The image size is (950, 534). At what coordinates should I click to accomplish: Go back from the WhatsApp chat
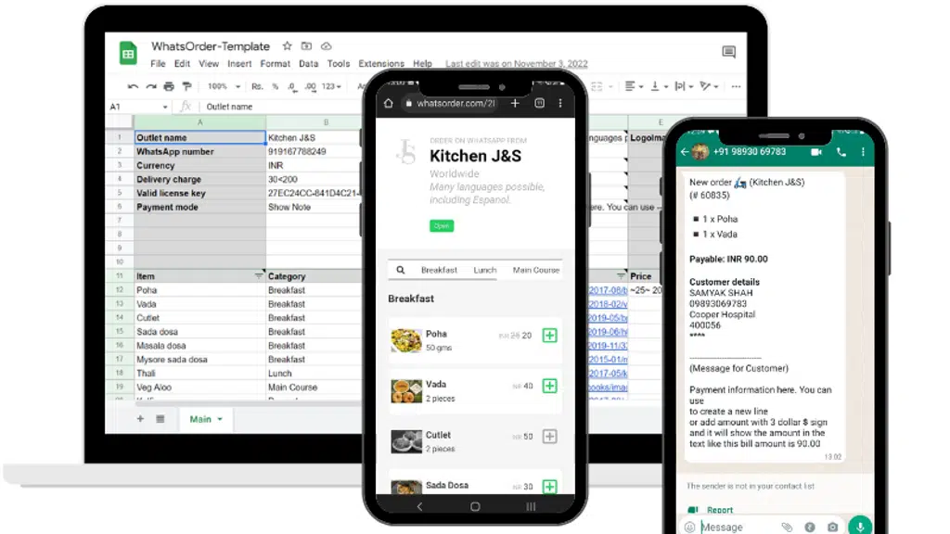click(685, 152)
